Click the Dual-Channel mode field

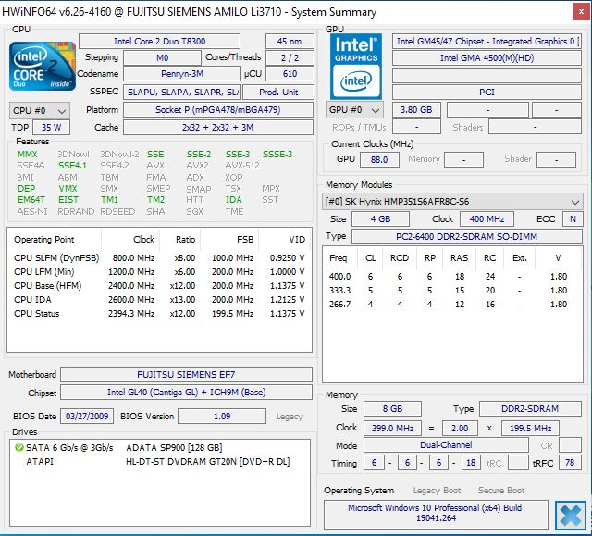[446, 445]
